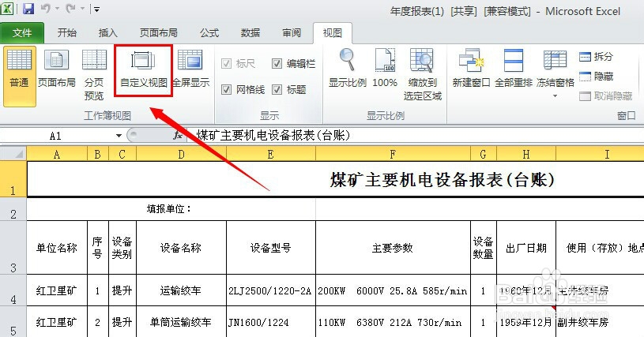The image size is (644, 337).
Task: Select row 4 header
Action: tap(13, 290)
